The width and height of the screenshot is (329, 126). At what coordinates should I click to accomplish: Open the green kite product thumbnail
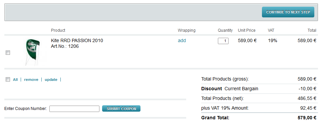(x=32, y=52)
